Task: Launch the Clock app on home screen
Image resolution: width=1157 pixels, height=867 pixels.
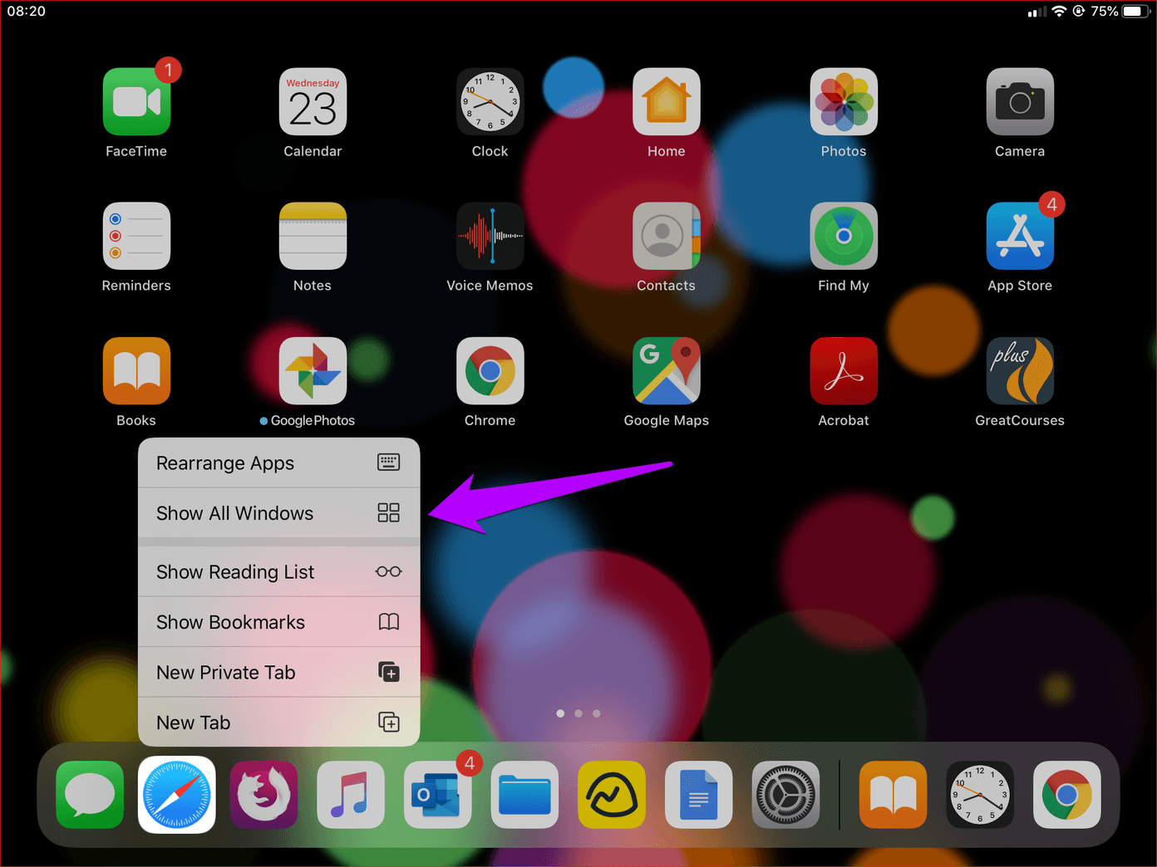Action: (490, 101)
